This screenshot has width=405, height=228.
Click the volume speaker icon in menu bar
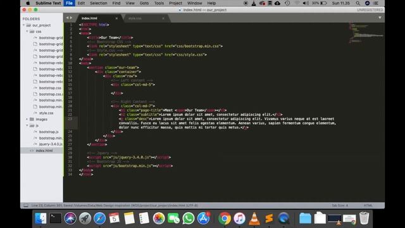pos(305,3)
